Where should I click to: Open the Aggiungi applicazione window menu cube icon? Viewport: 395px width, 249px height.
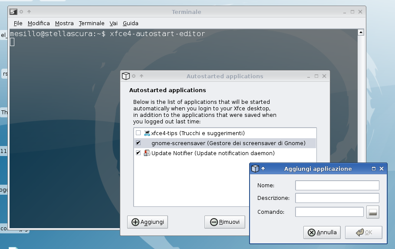(x=255, y=169)
